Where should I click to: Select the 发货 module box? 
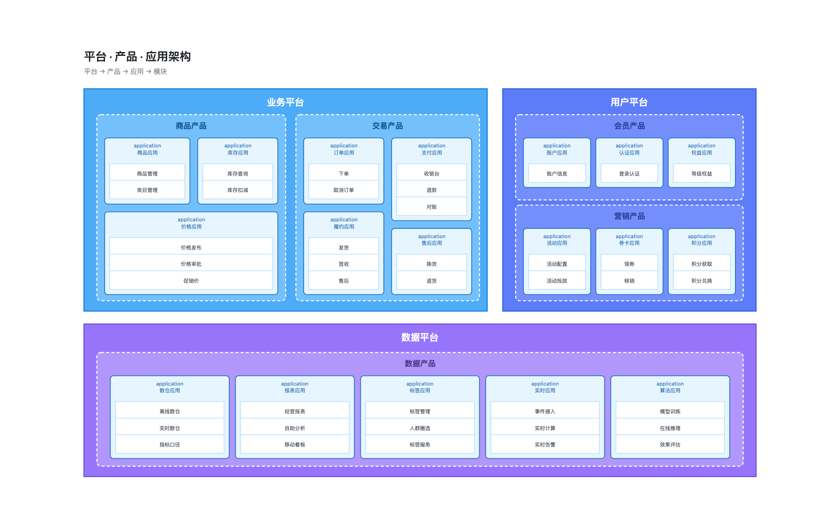344,247
